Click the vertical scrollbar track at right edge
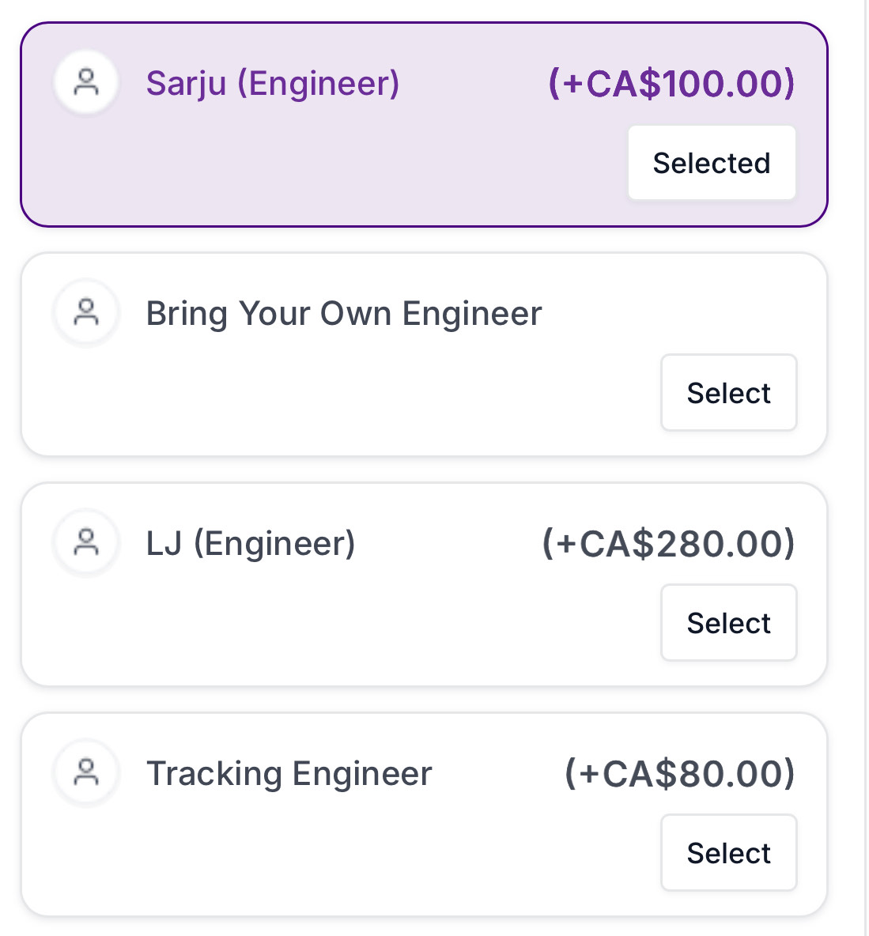Viewport: 869px width, 936px height. [865, 474]
